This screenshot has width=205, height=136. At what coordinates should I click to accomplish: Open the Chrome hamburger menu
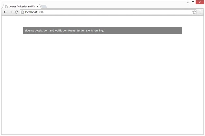click(x=200, y=12)
